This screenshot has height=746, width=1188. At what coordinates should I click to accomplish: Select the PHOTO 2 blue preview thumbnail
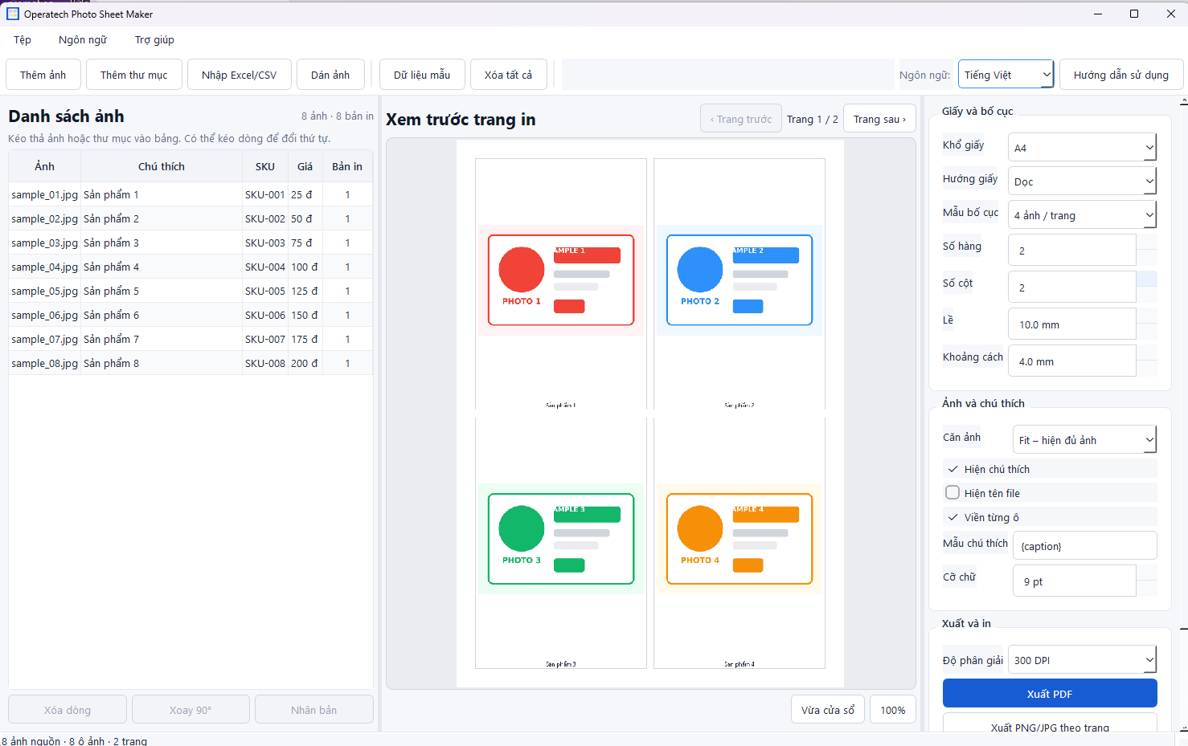[739, 280]
